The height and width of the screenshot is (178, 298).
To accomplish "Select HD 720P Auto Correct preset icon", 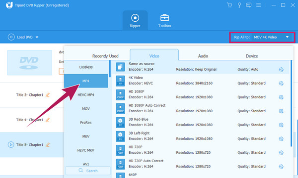I will pyautogui.click(x=120, y=164).
